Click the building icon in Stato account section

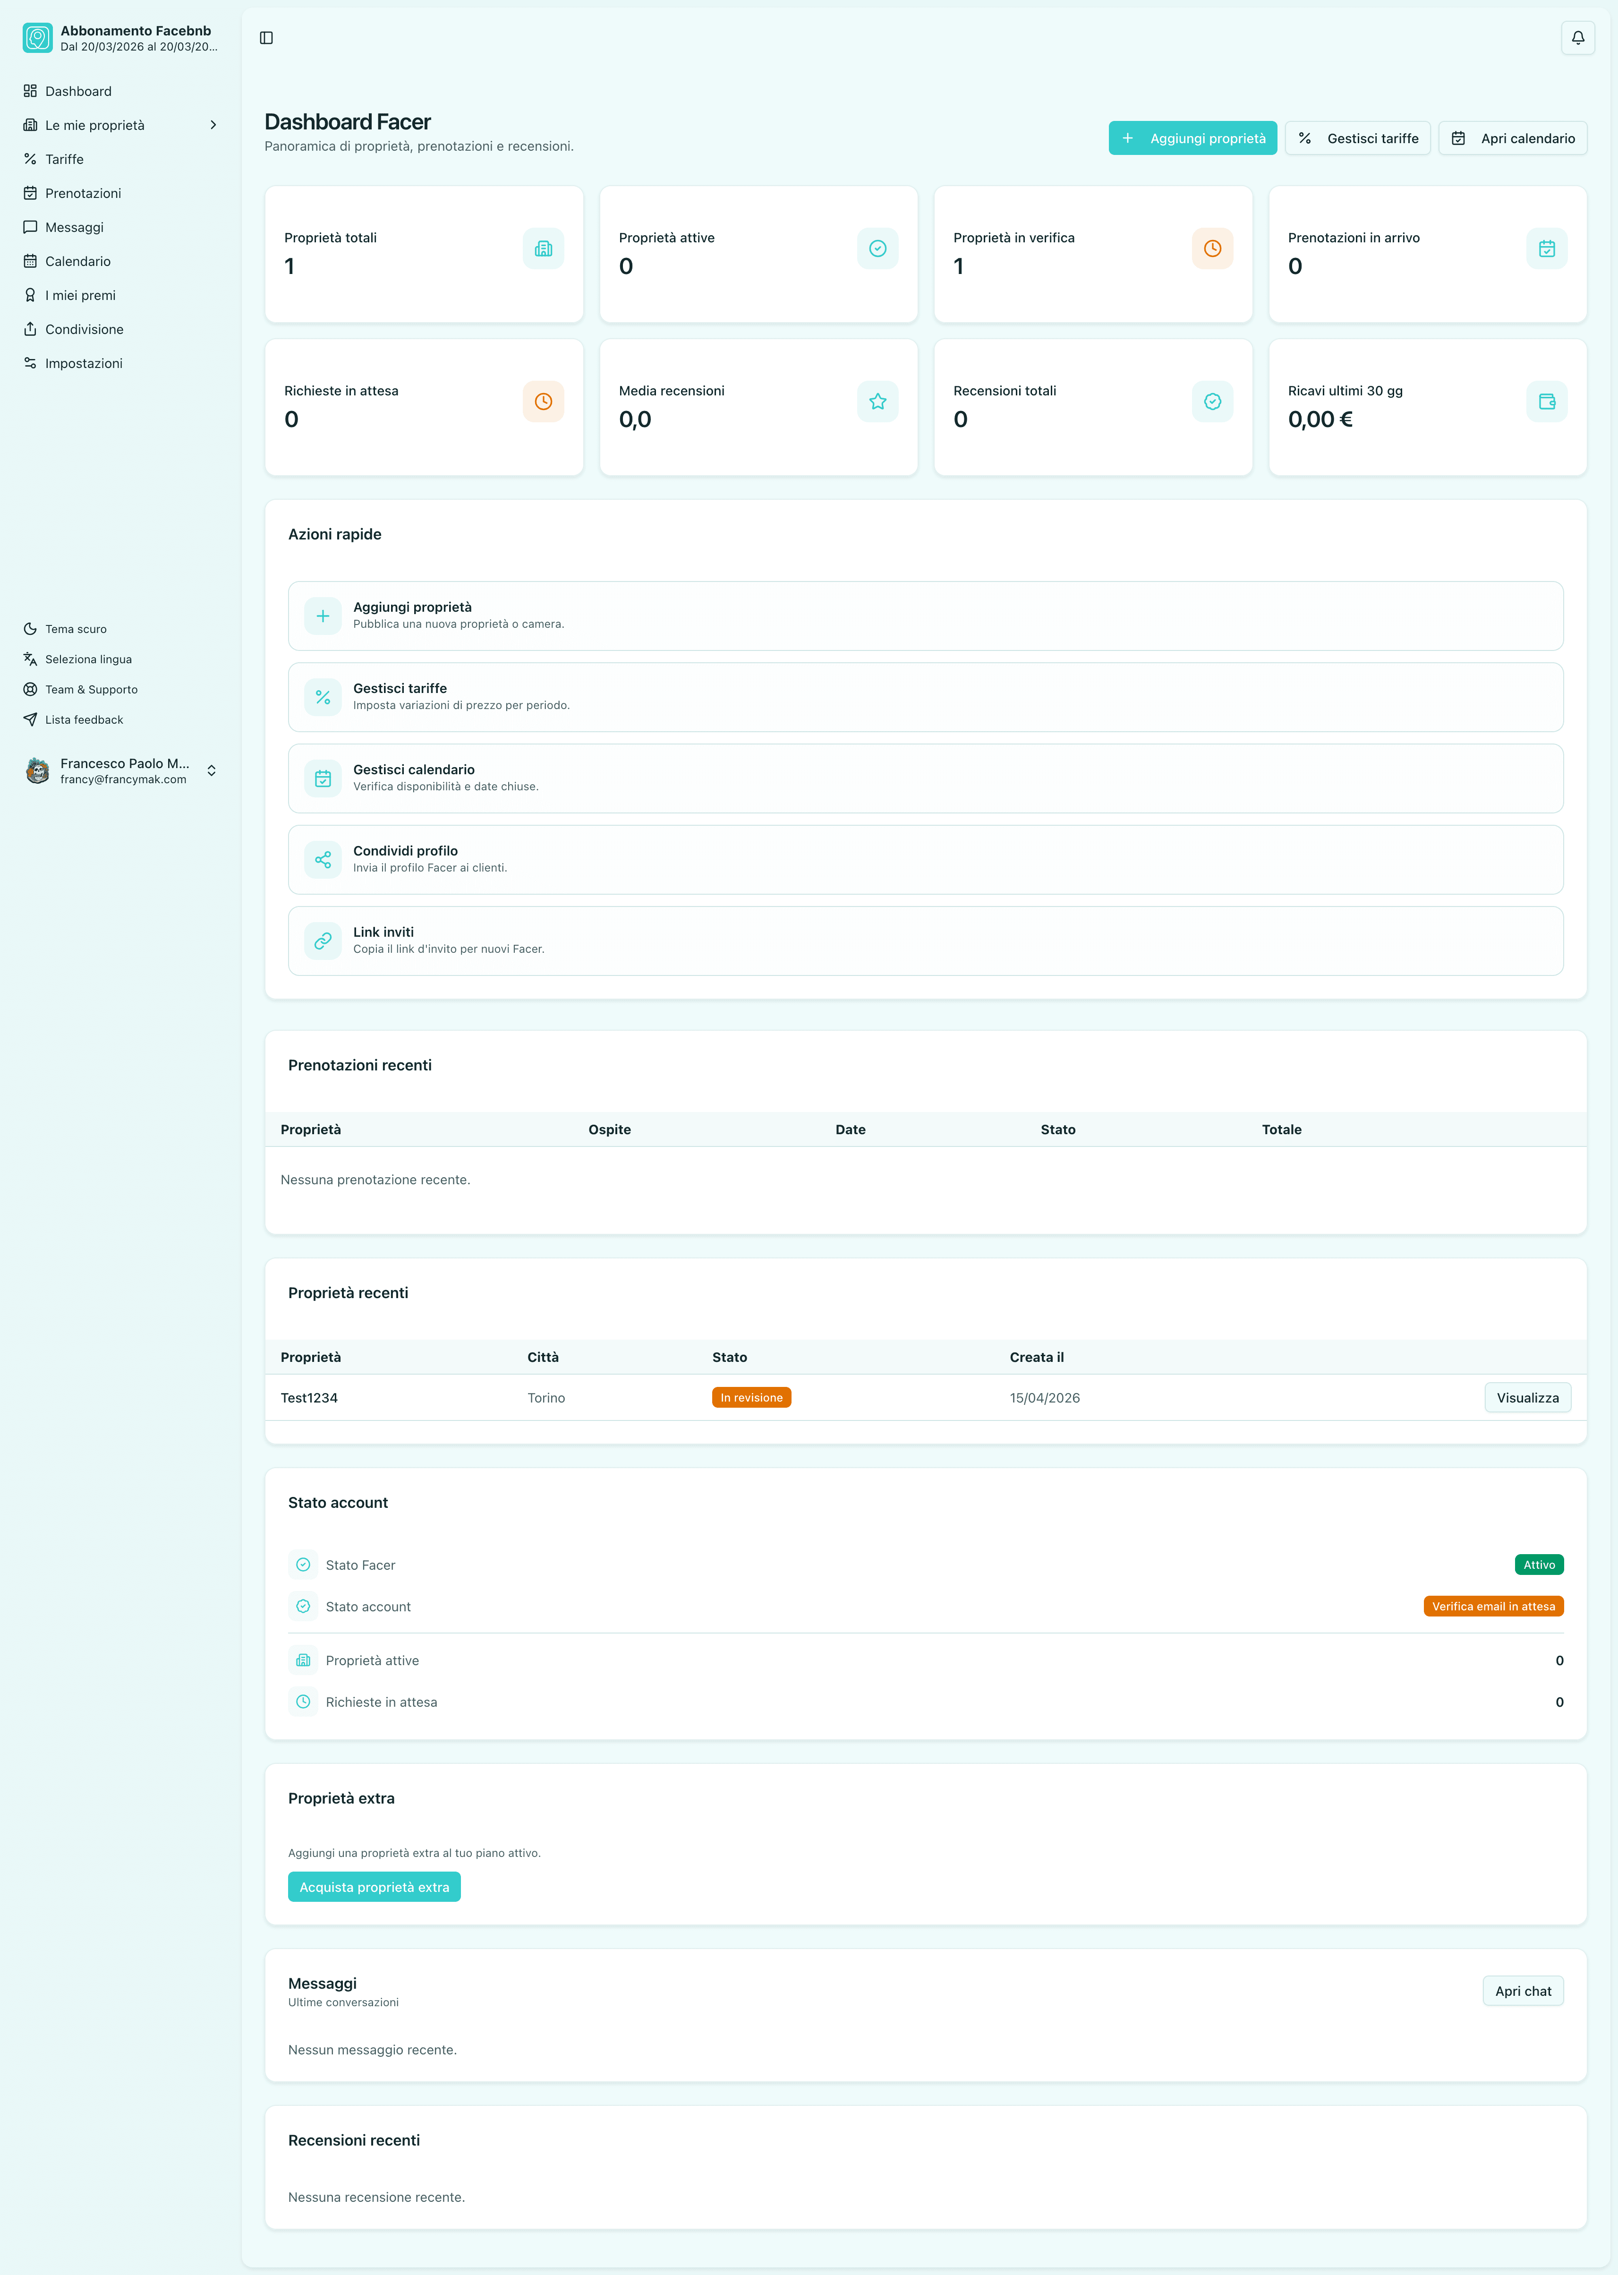pyautogui.click(x=303, y=1660)
